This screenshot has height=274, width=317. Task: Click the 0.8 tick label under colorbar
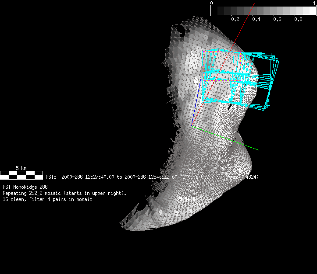click(298, 19)
